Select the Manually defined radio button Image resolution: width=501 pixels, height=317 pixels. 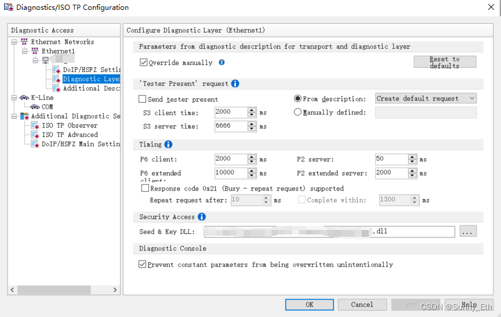click(297, 112)
